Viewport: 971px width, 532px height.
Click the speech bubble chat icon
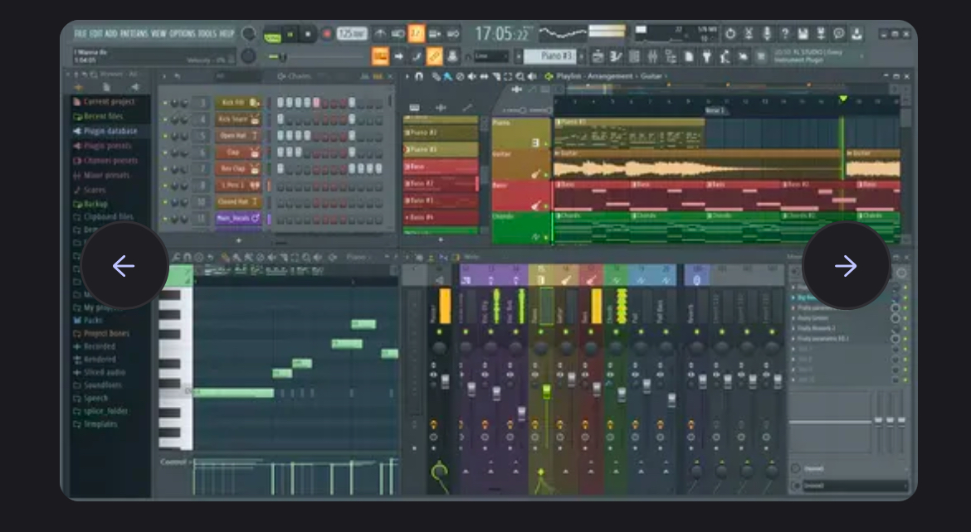[839, 33]
